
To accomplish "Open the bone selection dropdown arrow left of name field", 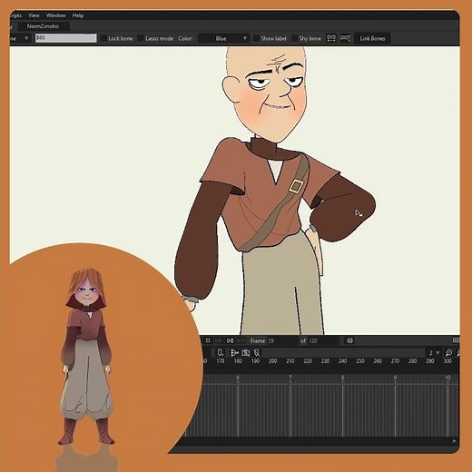I will click(26, 38).
